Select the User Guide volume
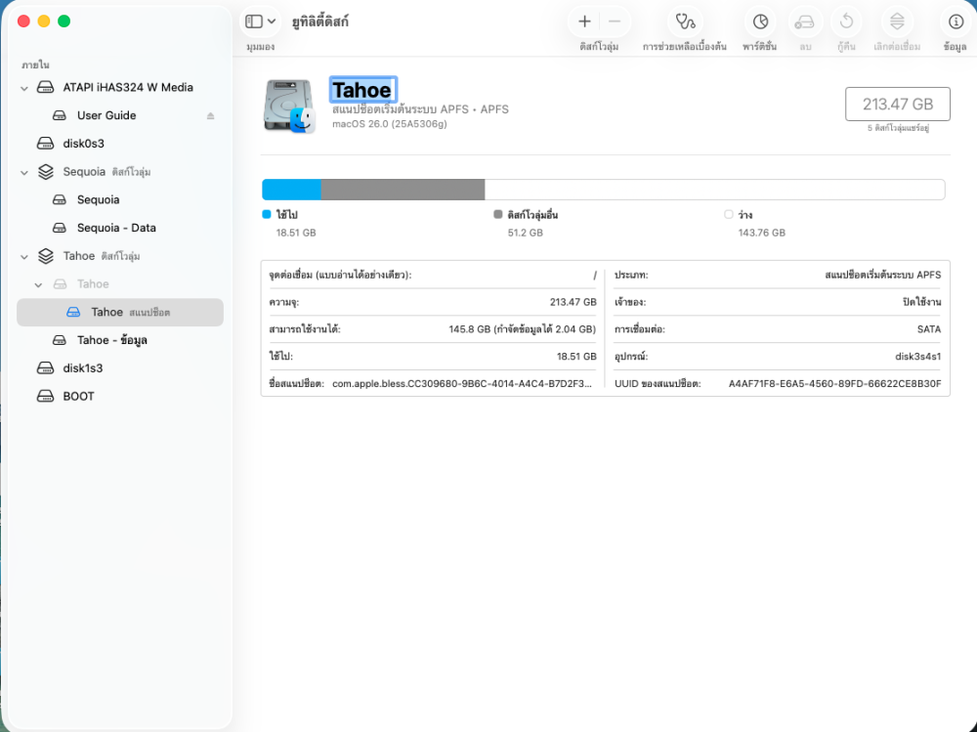Viewport: 977px width, 732px height. 119,115
